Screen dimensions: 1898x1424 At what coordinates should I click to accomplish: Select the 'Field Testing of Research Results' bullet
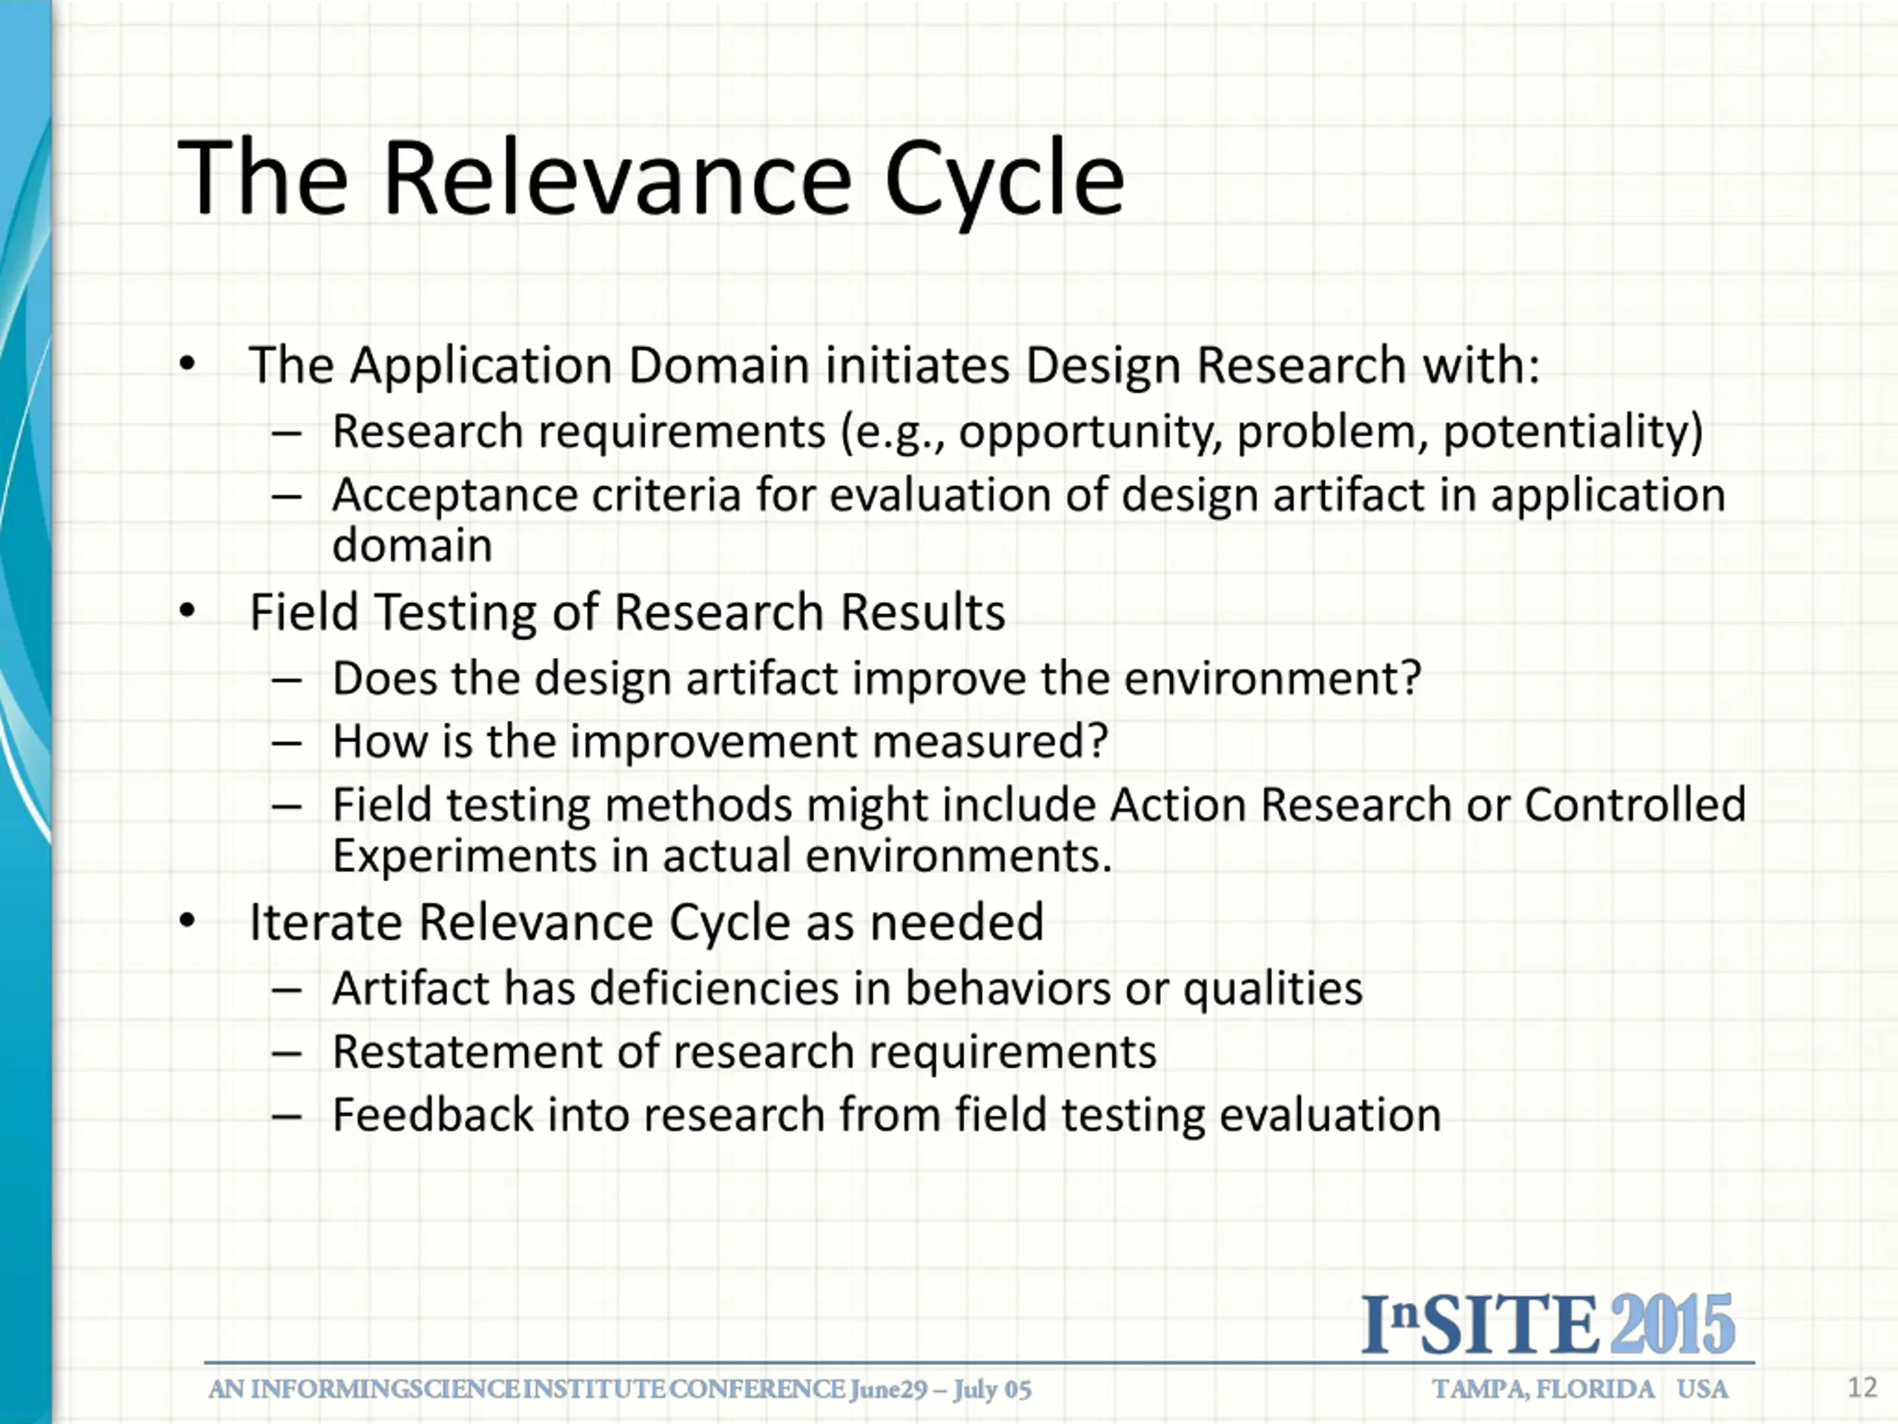pos(627,612)
